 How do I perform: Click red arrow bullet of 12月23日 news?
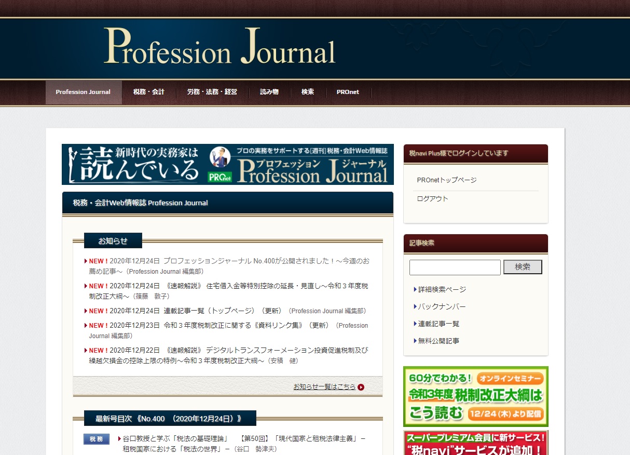pyautogui.click(x=86, y=326)
